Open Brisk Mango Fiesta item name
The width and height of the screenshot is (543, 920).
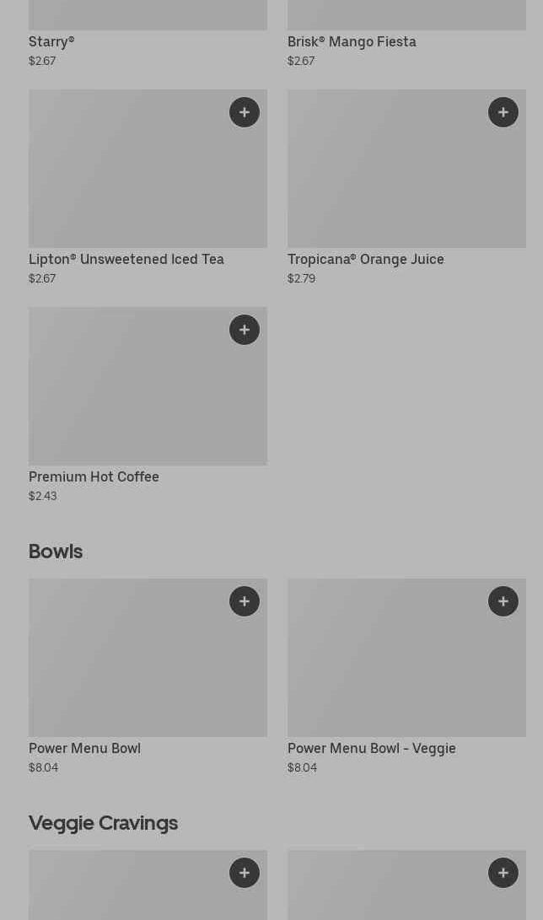click(352, 41)
